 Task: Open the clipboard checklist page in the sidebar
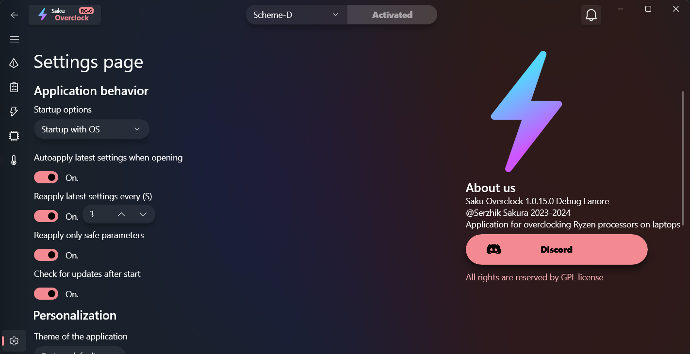click(x=14, y=87)
